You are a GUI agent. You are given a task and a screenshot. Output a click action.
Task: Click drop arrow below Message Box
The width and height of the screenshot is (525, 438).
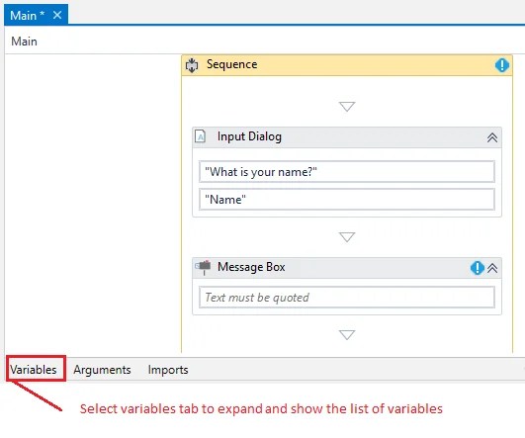347,334
